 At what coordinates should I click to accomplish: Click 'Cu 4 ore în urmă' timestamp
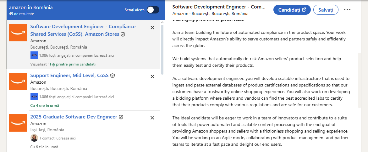click(x=45, y=106)
